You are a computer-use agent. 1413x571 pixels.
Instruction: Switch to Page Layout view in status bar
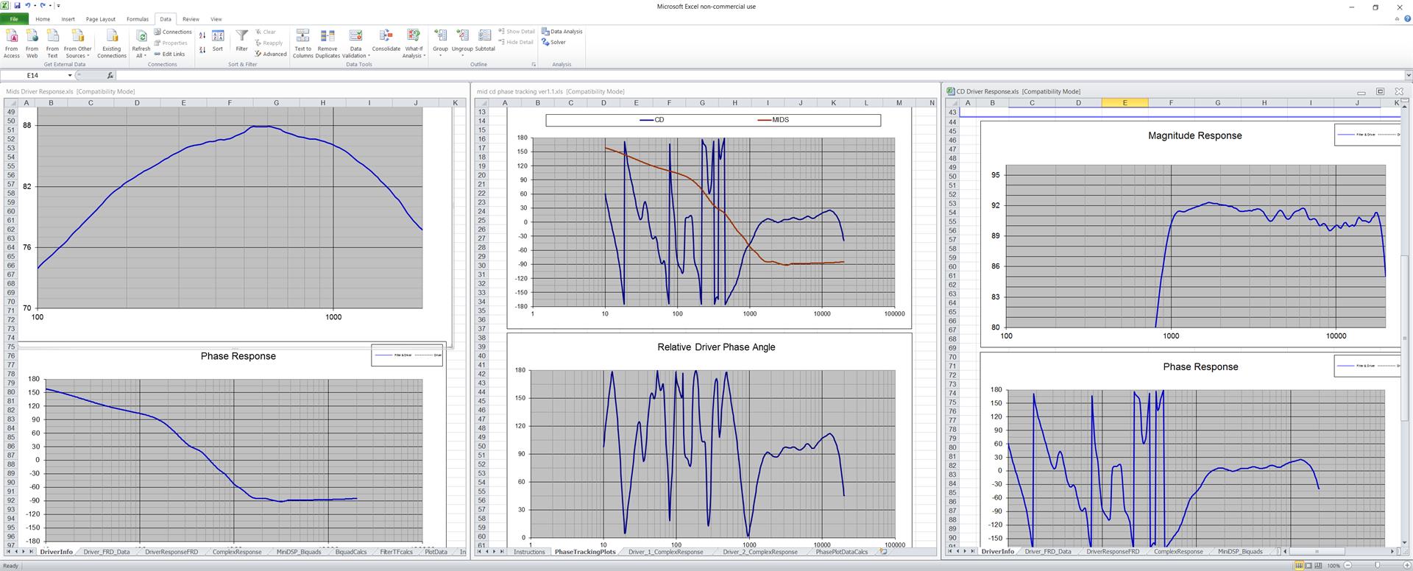1308,566
